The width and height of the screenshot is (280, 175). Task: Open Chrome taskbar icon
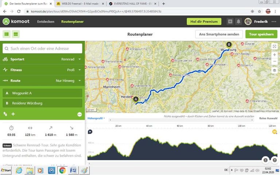click(x=62, y=170)
